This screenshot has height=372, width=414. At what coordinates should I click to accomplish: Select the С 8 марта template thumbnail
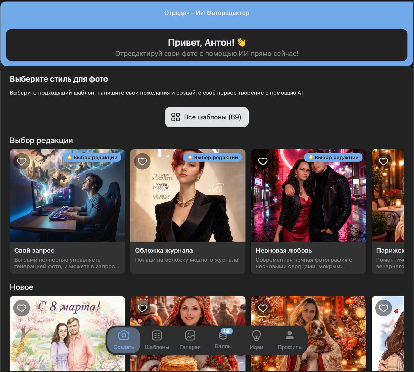(x=67, y=334)
